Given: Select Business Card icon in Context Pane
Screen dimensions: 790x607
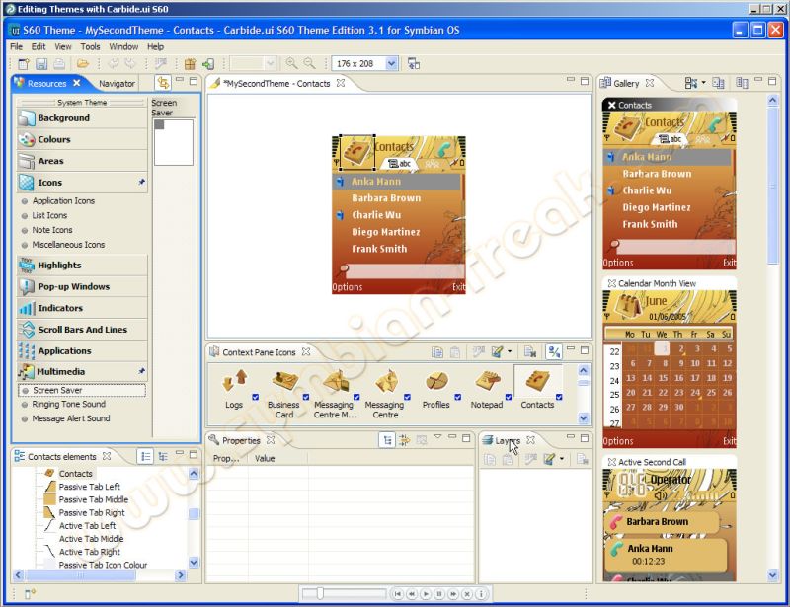Looking at the screenshot, I should (x=285, y=381).
